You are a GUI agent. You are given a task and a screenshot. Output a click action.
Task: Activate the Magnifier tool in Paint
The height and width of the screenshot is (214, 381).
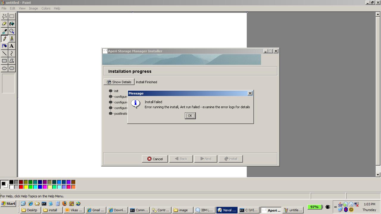[12, 31]
